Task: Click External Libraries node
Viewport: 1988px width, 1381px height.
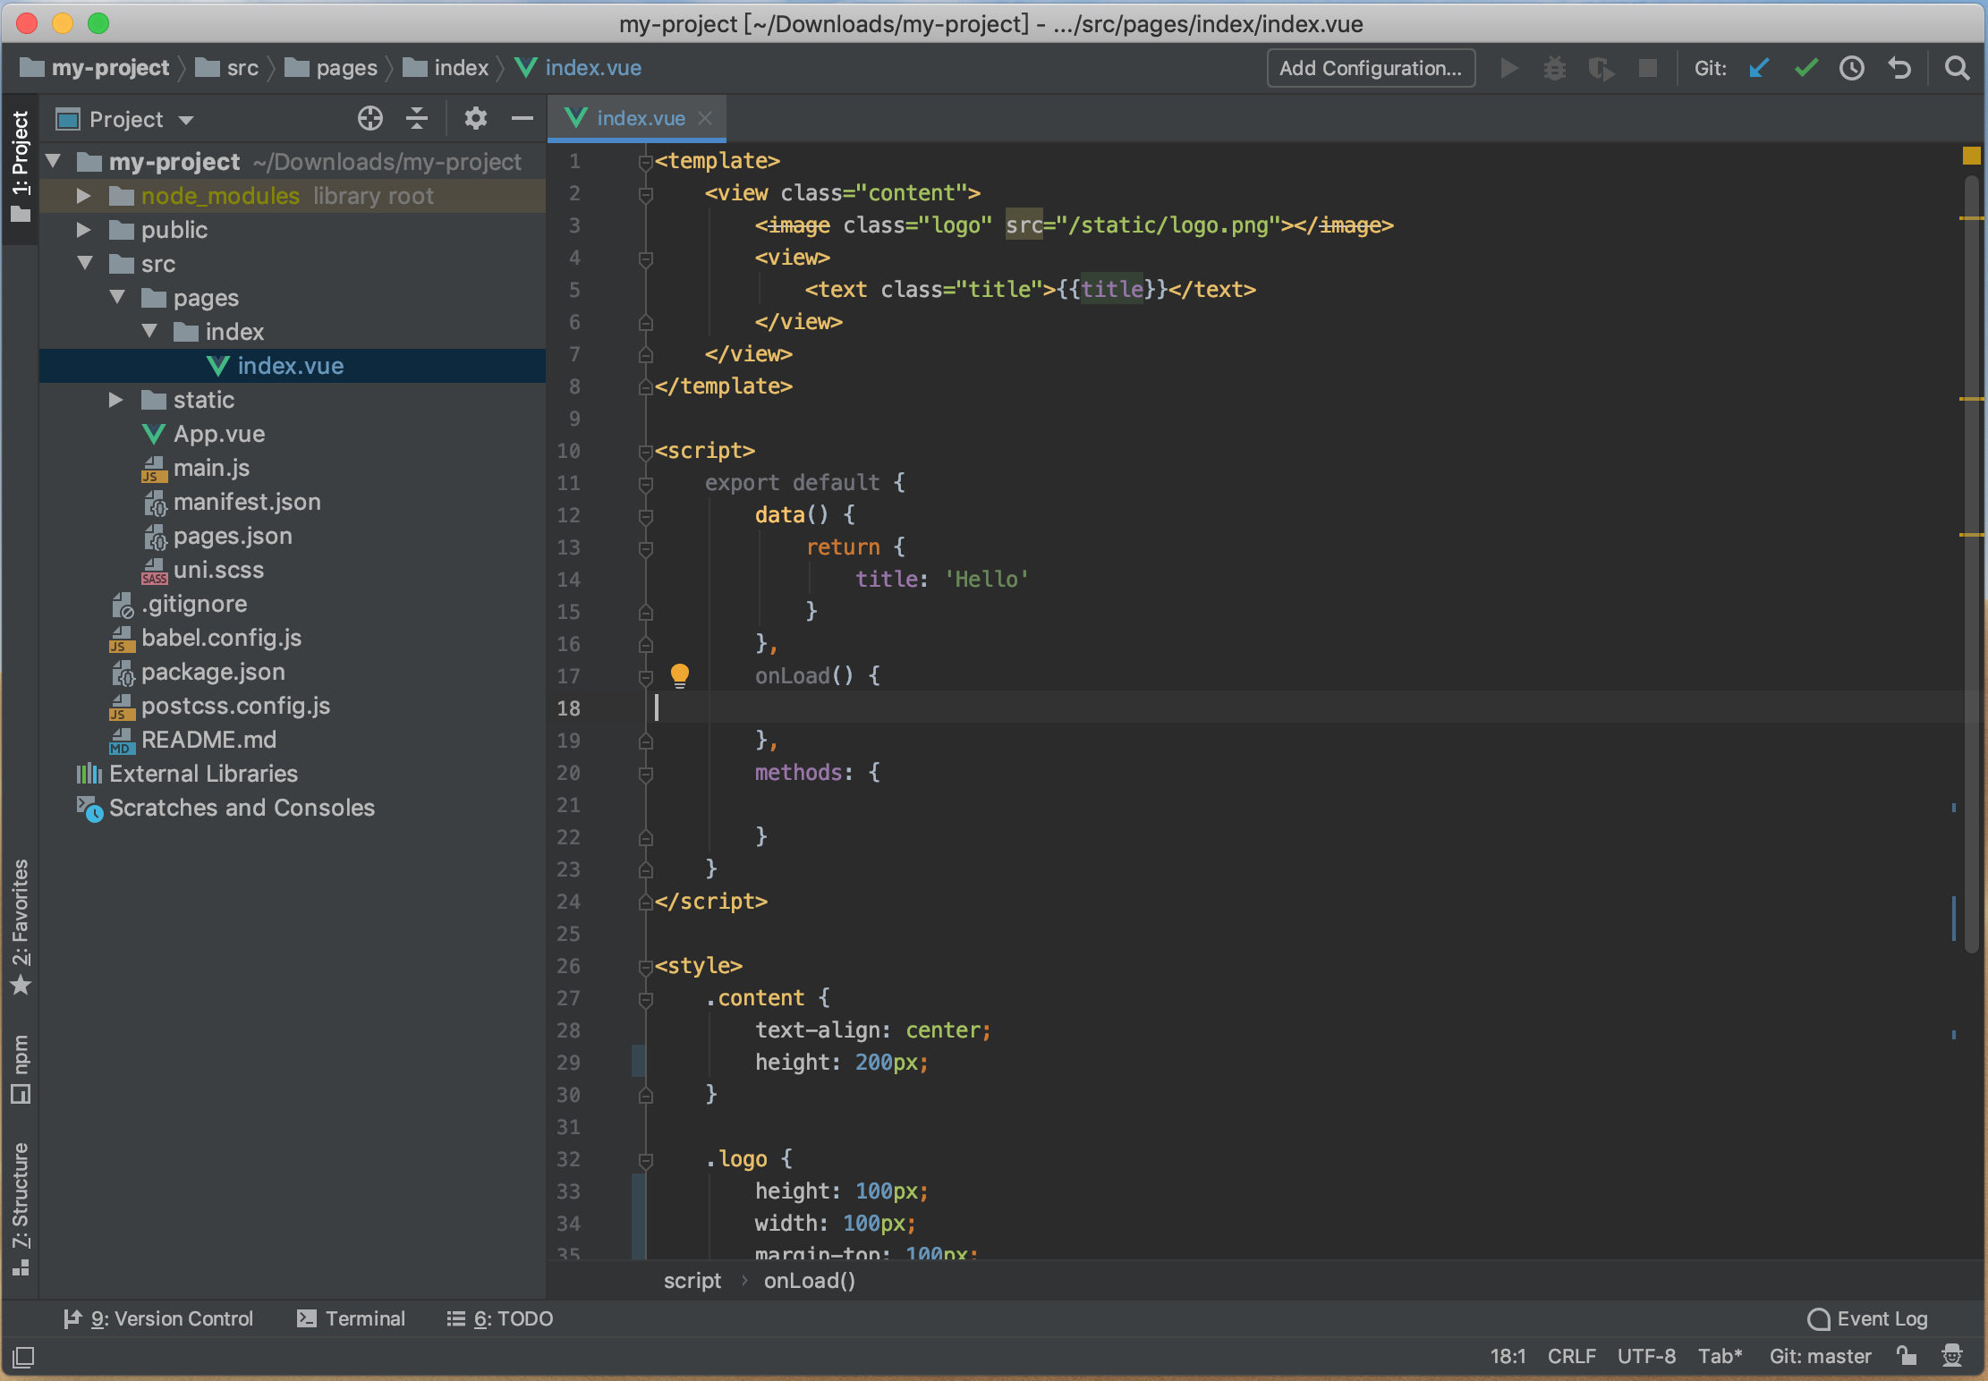Action: 203,774
